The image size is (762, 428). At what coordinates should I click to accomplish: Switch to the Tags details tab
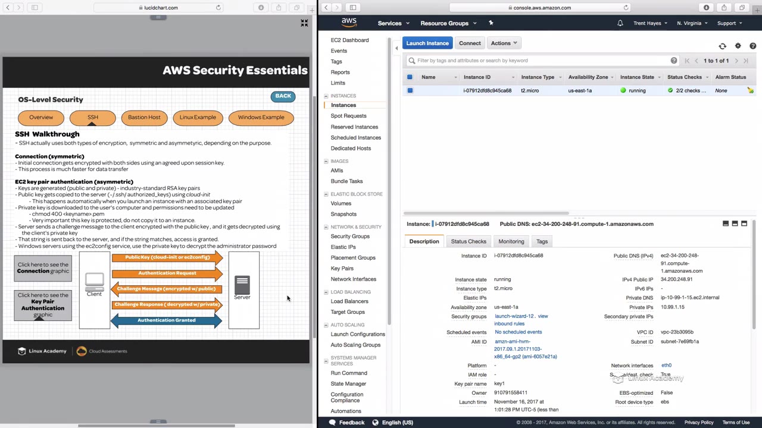pyautogui.click(x=542, y=241)
